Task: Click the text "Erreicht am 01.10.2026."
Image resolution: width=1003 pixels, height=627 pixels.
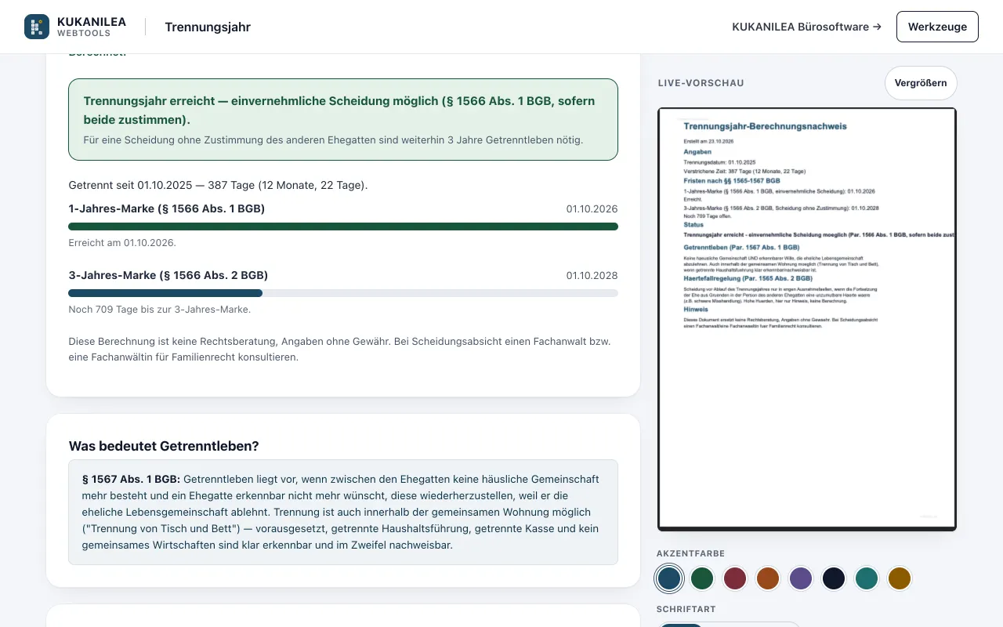Action: [122, 243]
